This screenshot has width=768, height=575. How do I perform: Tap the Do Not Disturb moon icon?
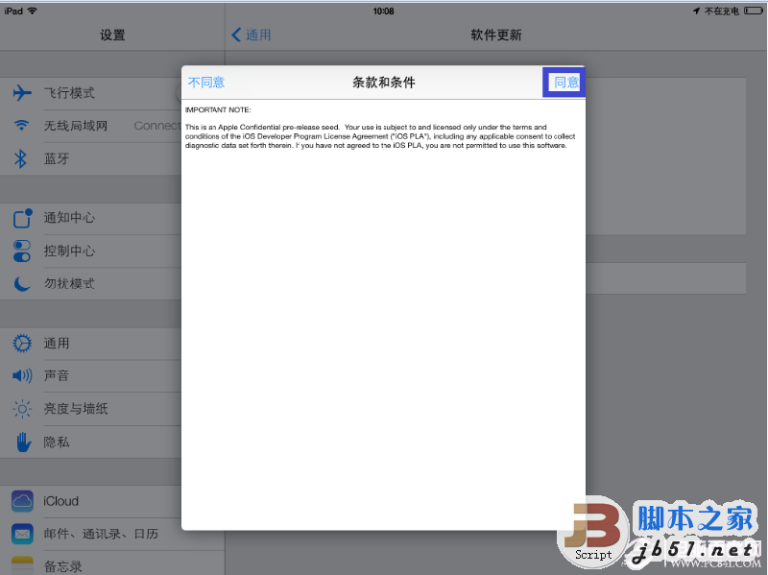[x=21, y=284]
